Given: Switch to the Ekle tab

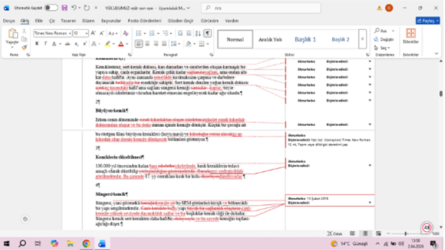Looking at the screenshot, I should point(39,21).
